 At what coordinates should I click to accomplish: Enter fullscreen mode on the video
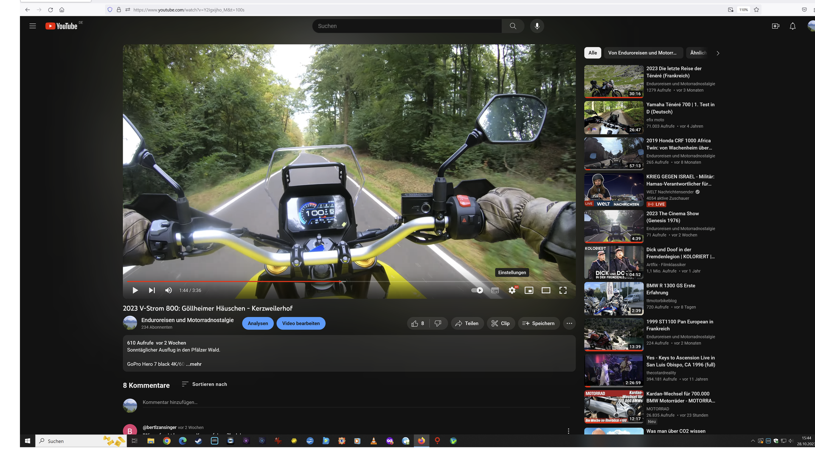563,290
